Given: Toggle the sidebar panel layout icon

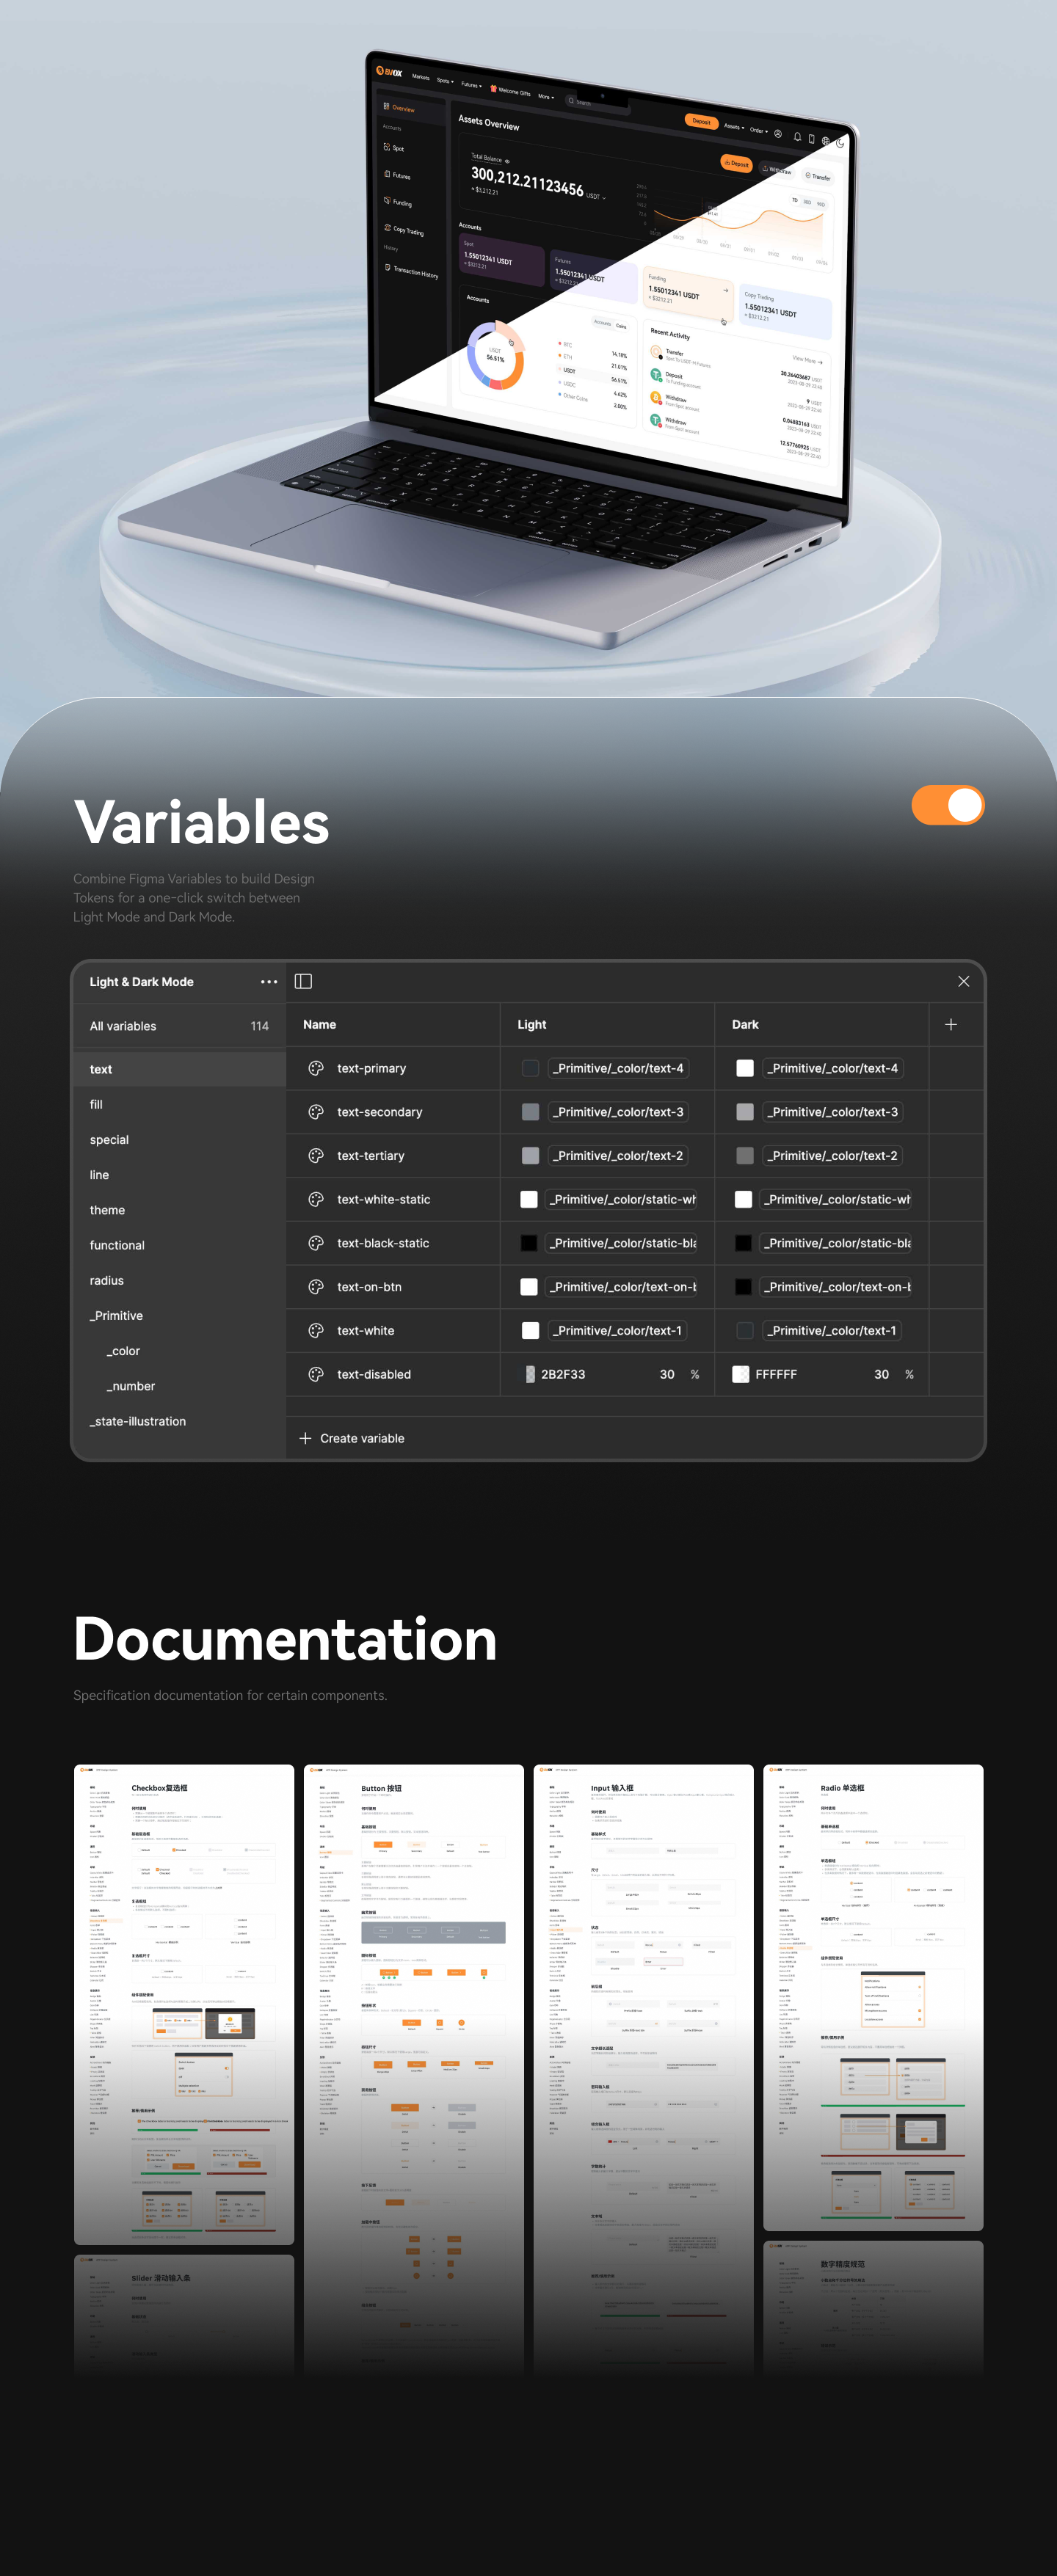Looking at the screenshot, I should (303, 981).
